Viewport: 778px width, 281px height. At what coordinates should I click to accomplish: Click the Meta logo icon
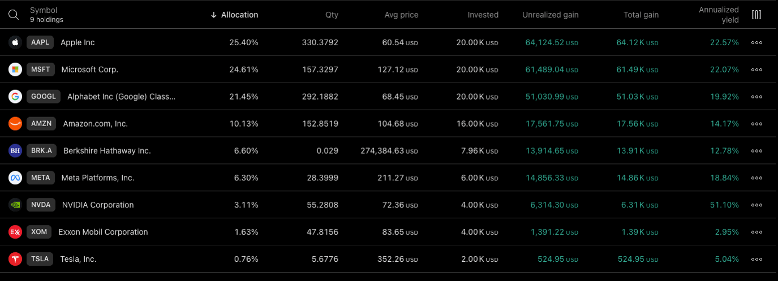click(x=15, y=178)
